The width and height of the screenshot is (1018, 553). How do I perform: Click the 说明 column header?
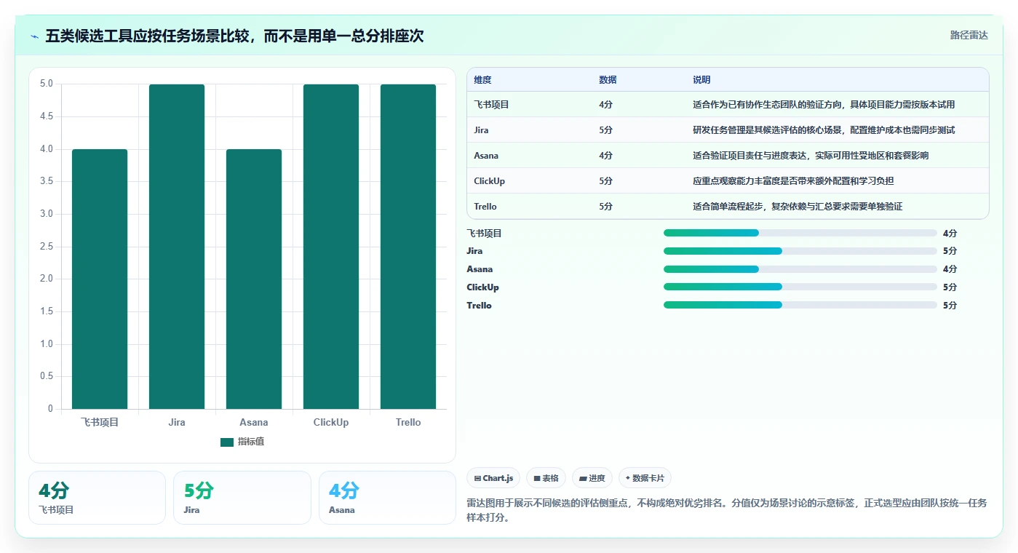tap(701, 79)
